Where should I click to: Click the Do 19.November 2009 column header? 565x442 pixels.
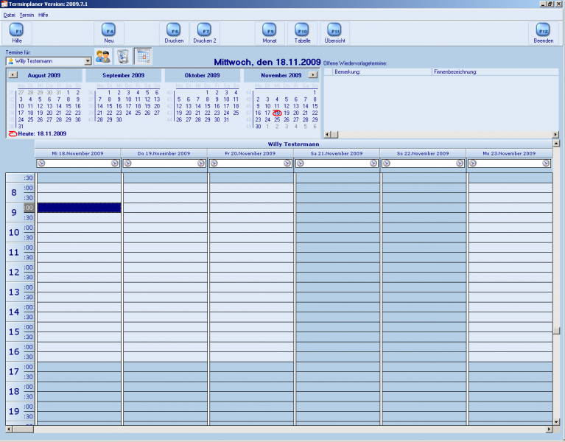coord(164,153)
